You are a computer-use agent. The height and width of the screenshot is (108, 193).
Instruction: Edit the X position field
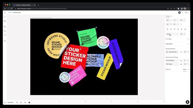click(169, 20)
